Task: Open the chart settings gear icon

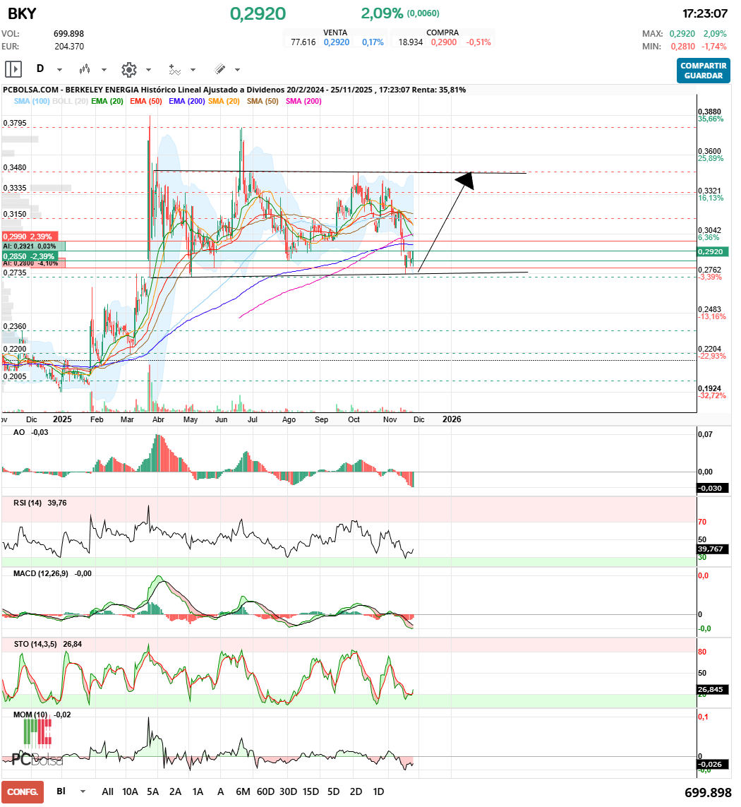Action: (x=128, y=69)
